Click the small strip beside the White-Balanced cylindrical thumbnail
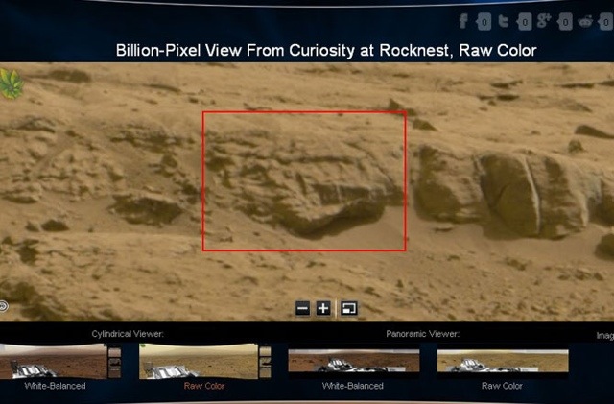 [114, 361]
